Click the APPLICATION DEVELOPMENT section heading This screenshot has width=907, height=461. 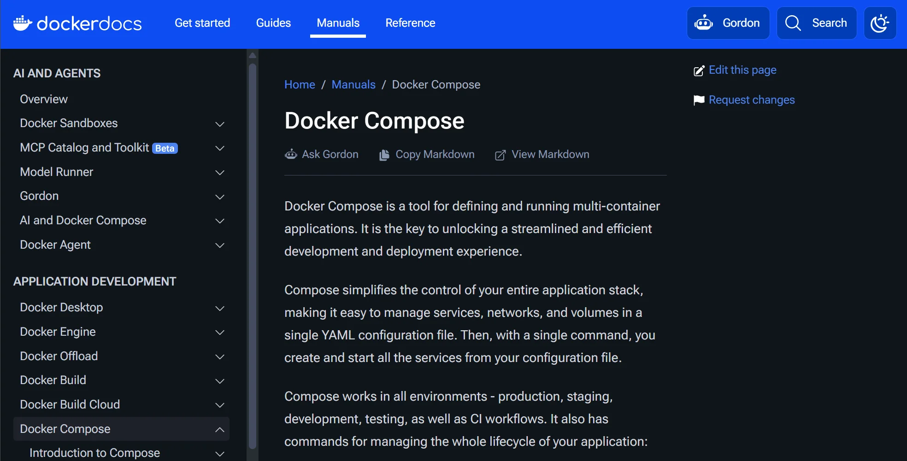click(x=94, y=281)
